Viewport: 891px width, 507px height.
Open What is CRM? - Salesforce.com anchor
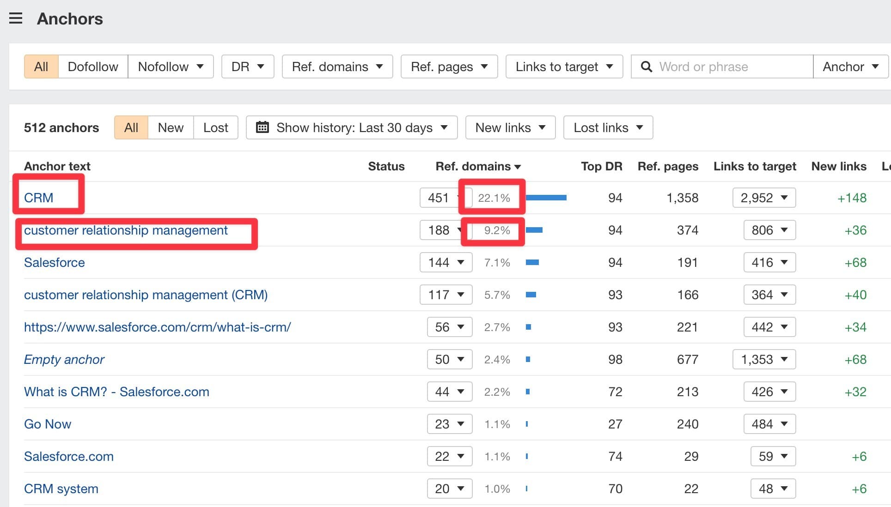click(x=116, y=392)
